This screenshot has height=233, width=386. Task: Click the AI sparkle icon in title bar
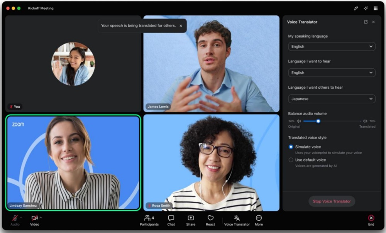pos(366,8)
